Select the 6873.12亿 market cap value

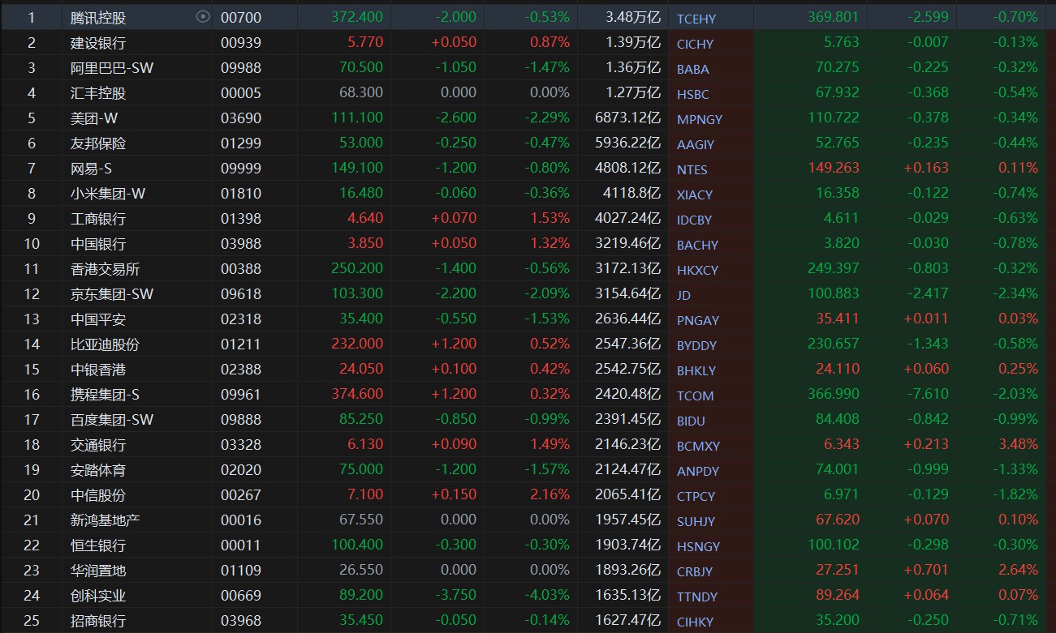(627, 118)
